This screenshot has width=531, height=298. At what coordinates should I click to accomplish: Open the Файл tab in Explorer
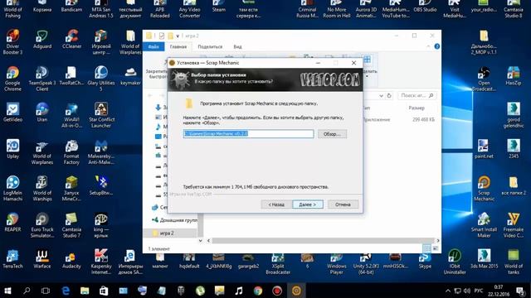click(x=153, y=46)
